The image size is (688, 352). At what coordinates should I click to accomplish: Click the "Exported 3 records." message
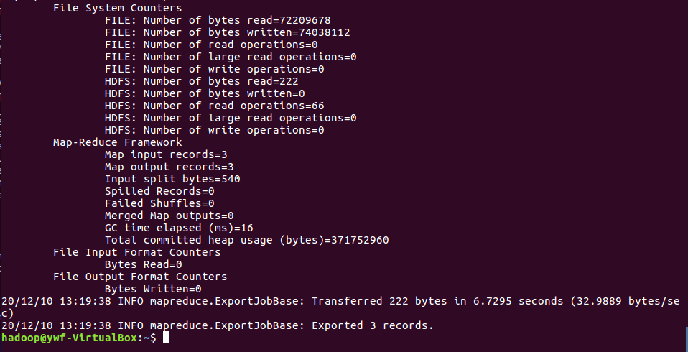373,325
